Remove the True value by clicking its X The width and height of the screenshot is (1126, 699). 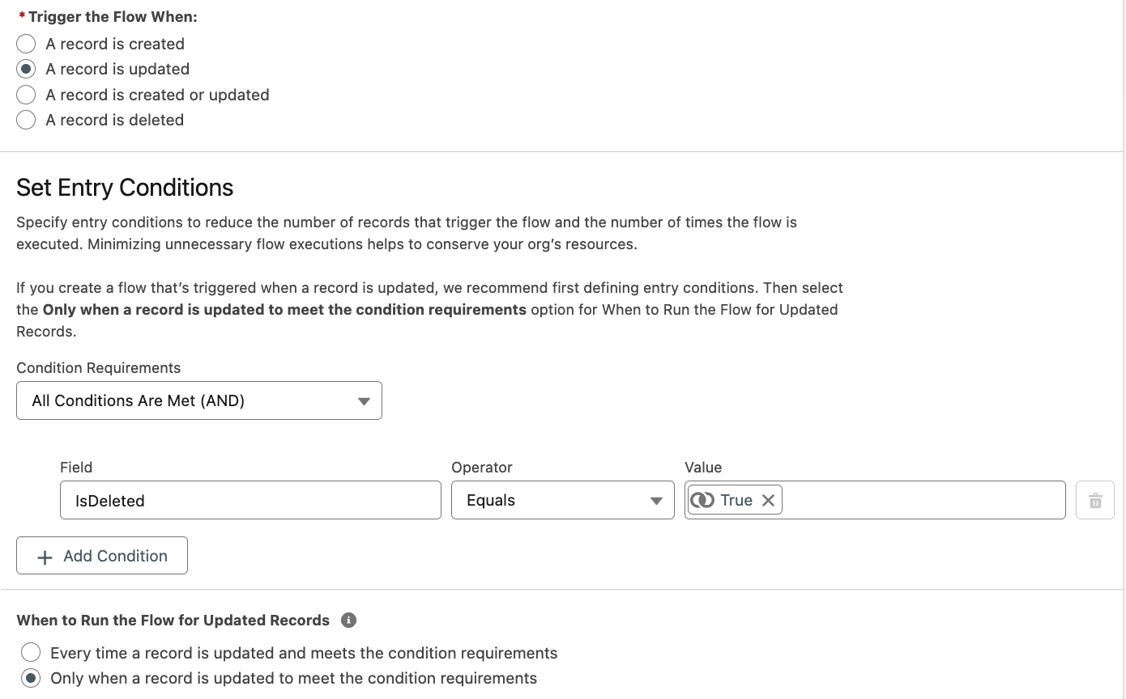pyautogui.click(x=768, y=500)
